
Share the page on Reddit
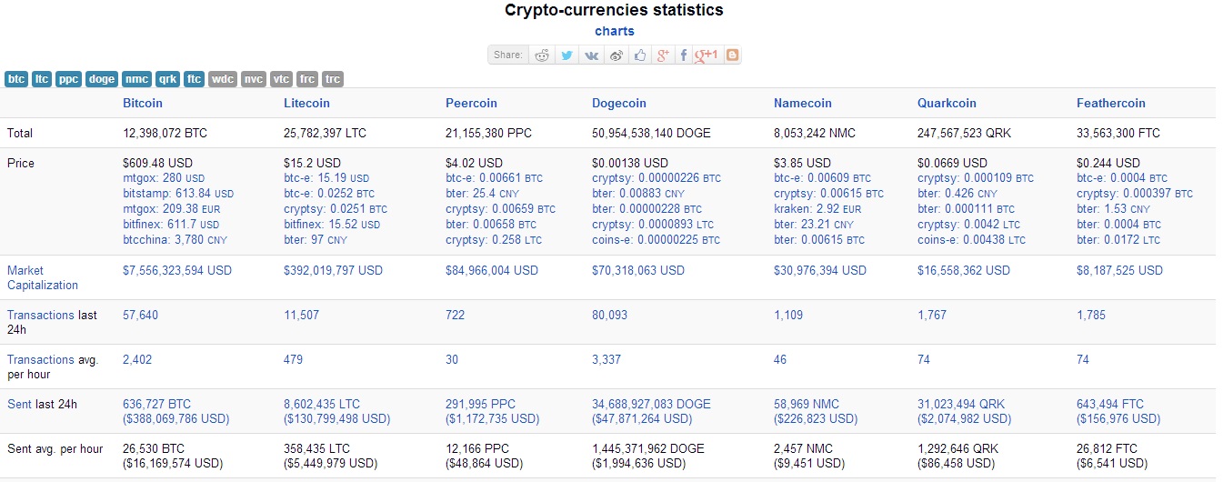pos(543,55)
